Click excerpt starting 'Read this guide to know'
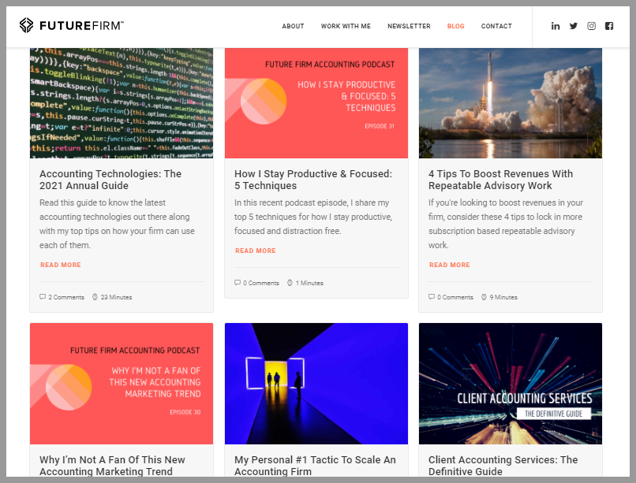The image size is (636, 483). 117,224
